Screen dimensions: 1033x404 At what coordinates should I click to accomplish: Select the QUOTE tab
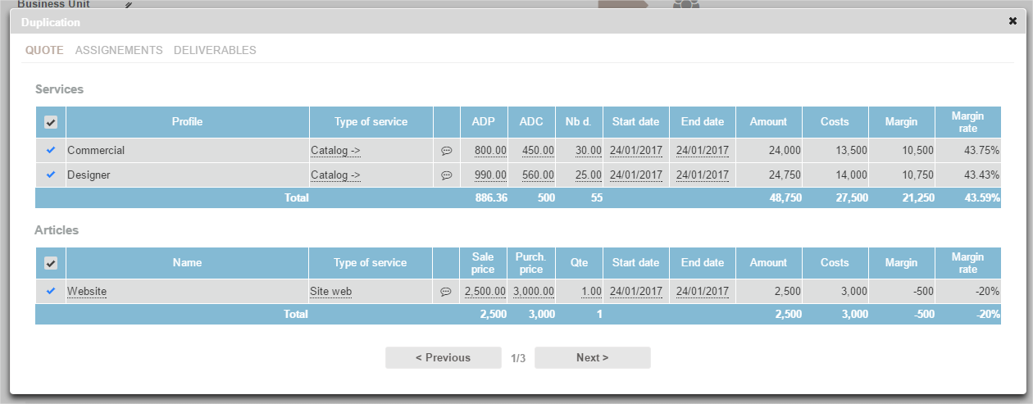coord(44,50)
